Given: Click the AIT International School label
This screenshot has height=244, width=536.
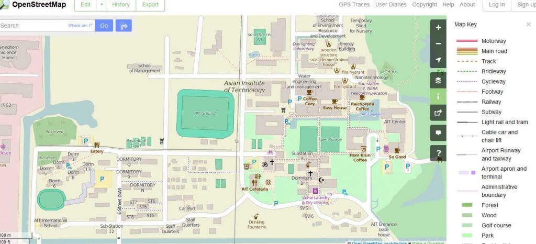Looking at the screenshot, I should (x=51, y=223).
